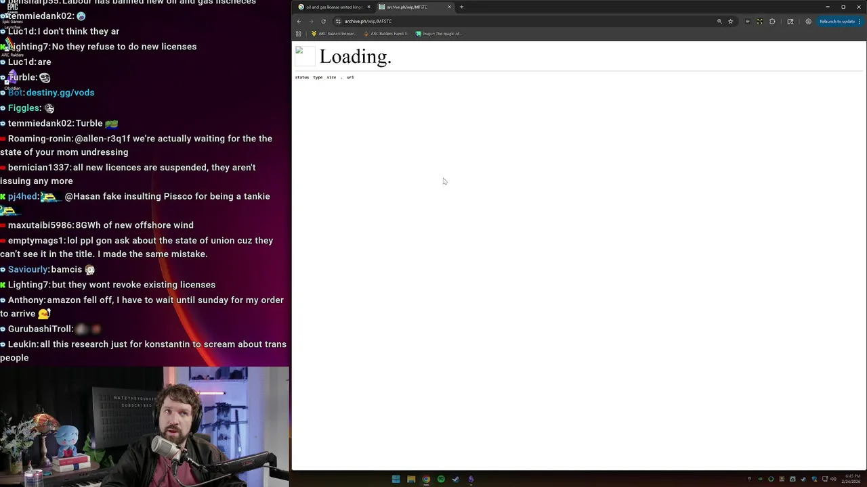This screenshot has width=867, height=487.
Task: Open the apps grid in bookmarks bar
Action: tap(298, 34)
